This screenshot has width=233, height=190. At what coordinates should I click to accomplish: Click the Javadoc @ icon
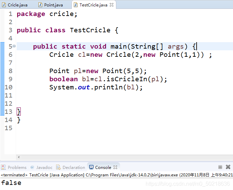pos(32,167)
